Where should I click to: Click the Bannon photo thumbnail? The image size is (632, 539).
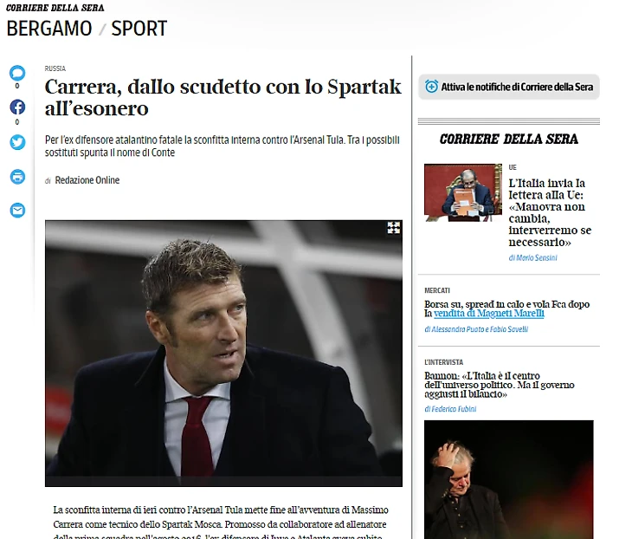click(x=509, y=479)
